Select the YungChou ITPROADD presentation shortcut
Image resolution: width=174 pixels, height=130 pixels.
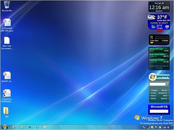click(x=7, y=96)
